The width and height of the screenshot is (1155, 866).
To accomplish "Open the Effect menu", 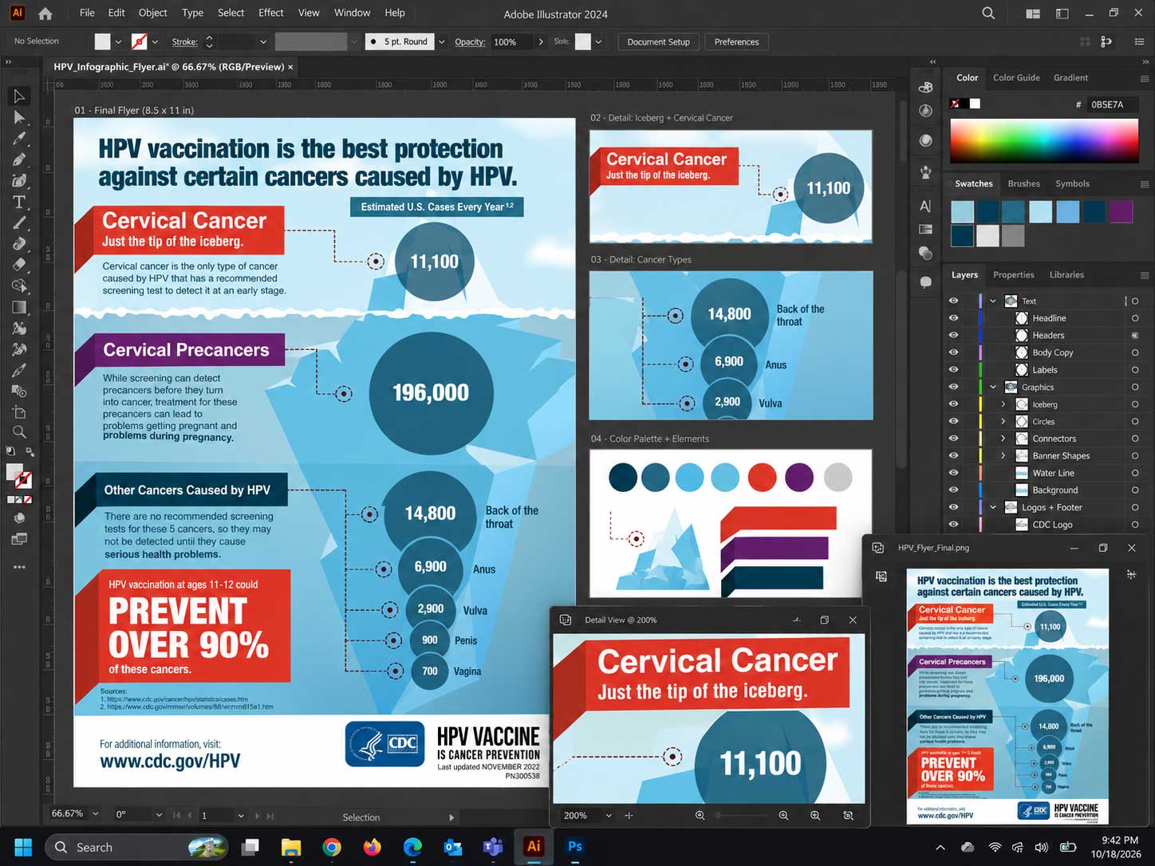I will (270, 13).
